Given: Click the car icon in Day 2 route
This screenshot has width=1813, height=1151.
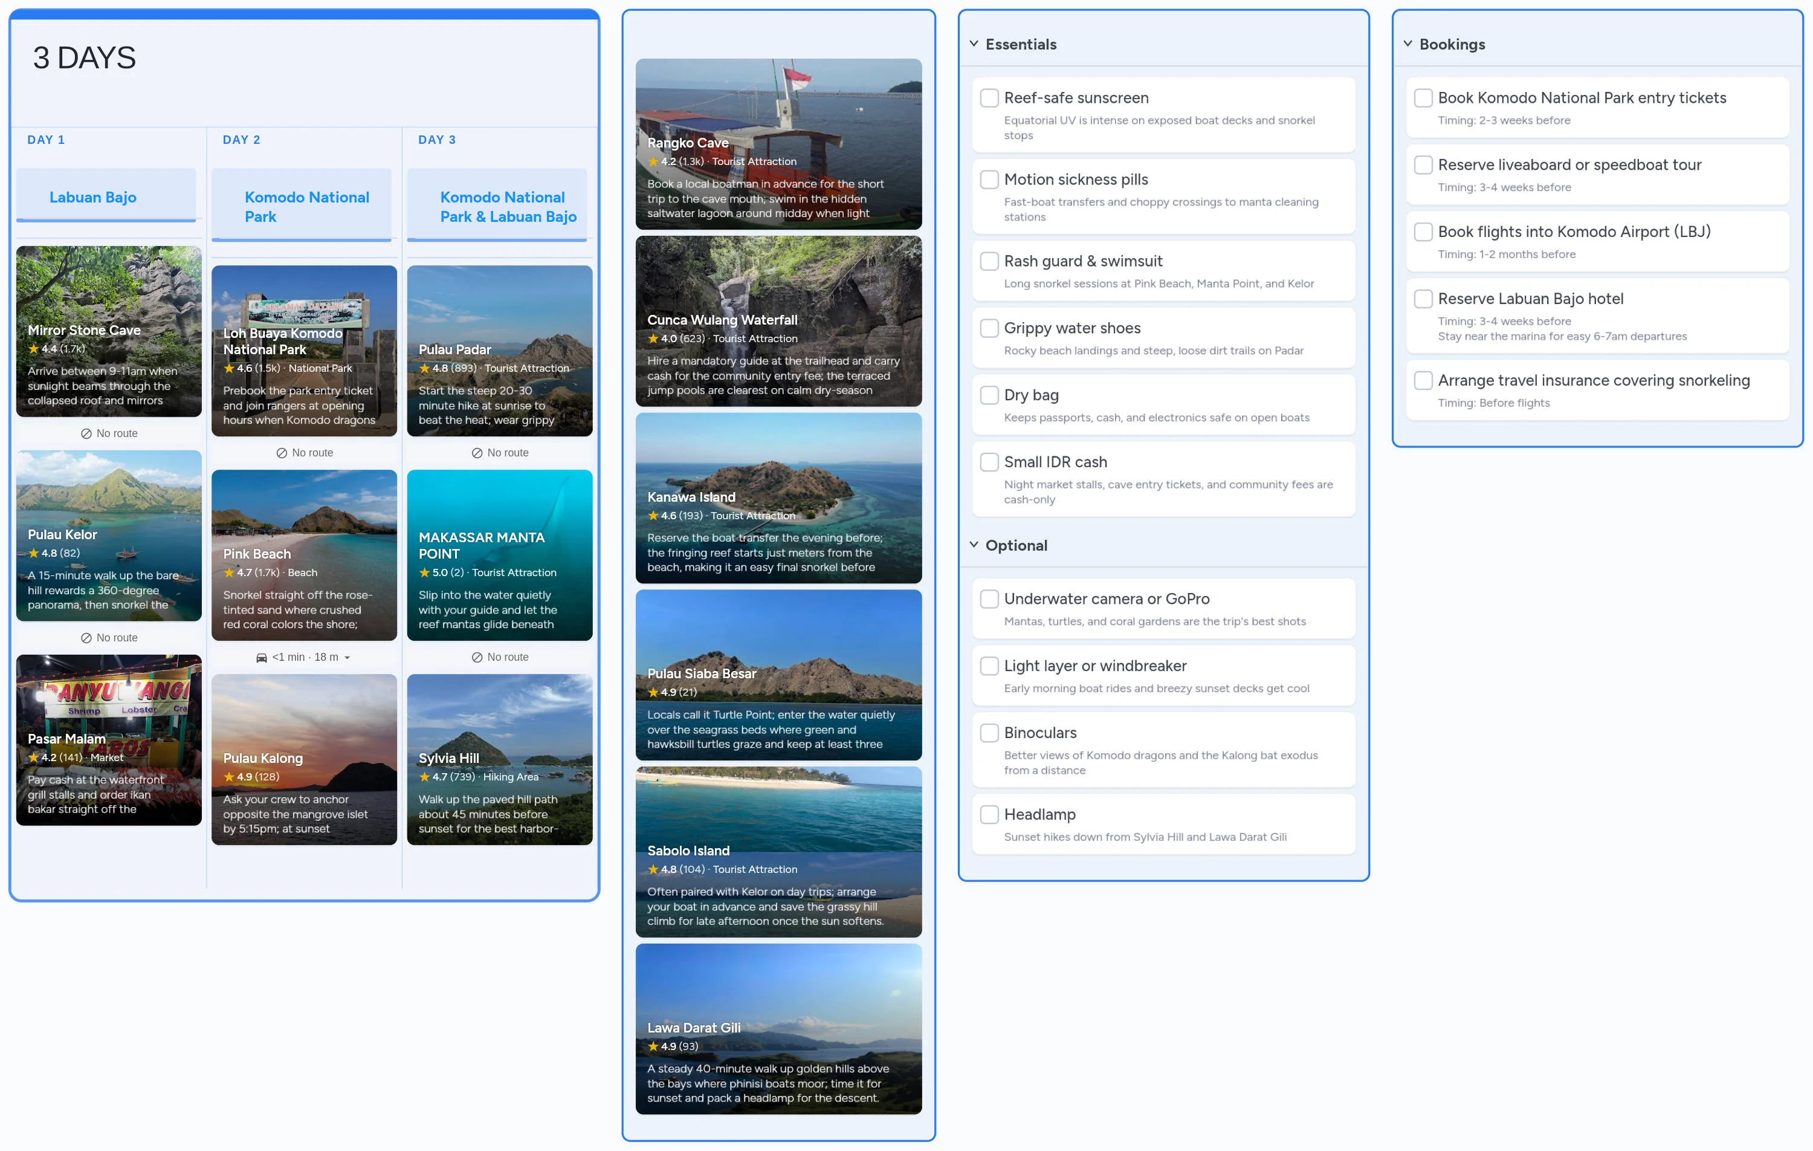Looking at the screenshot, I should point(261,658).
